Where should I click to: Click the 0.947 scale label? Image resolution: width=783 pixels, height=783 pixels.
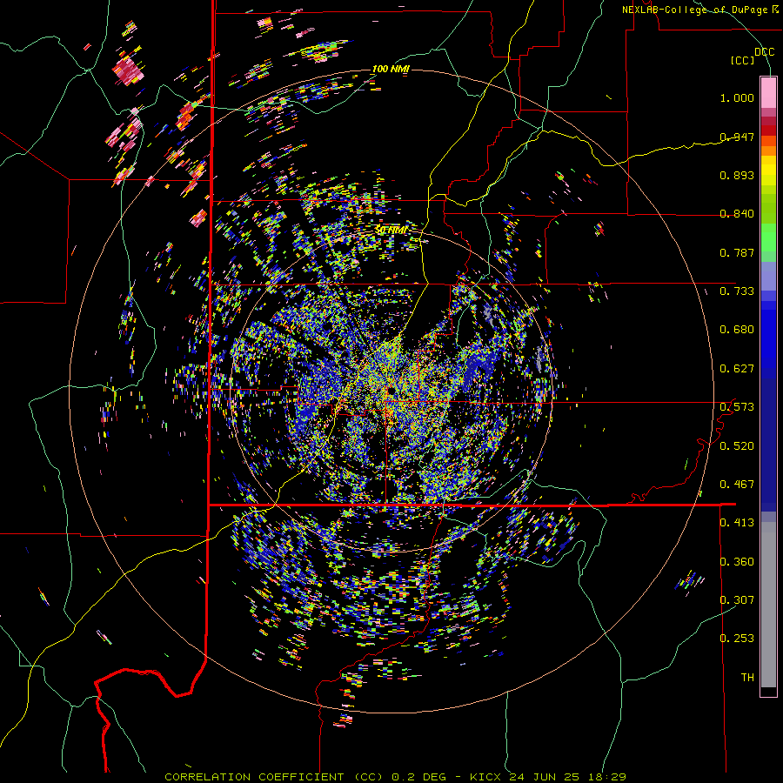(737, 137)
